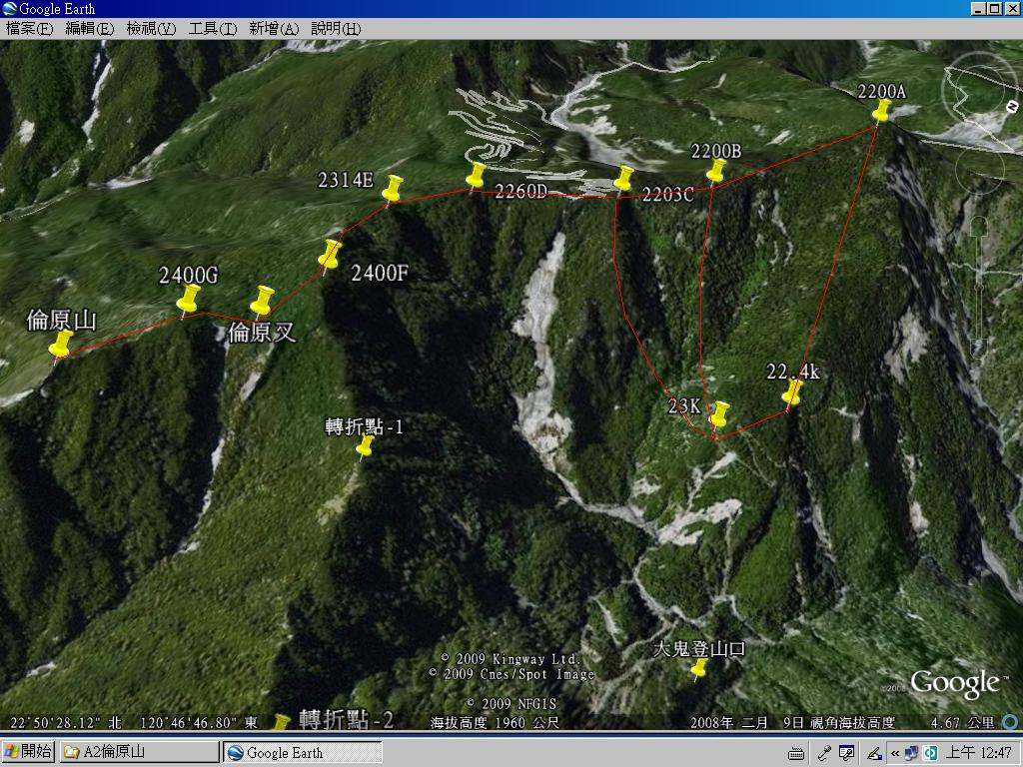Viewport: 1023px width, 767px height.
Task: Open the 檔案(F) menu
Action: pos(29,28)
